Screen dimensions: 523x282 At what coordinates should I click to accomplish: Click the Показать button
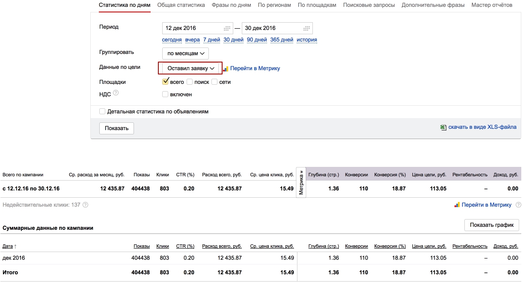[x=116, y=128]
